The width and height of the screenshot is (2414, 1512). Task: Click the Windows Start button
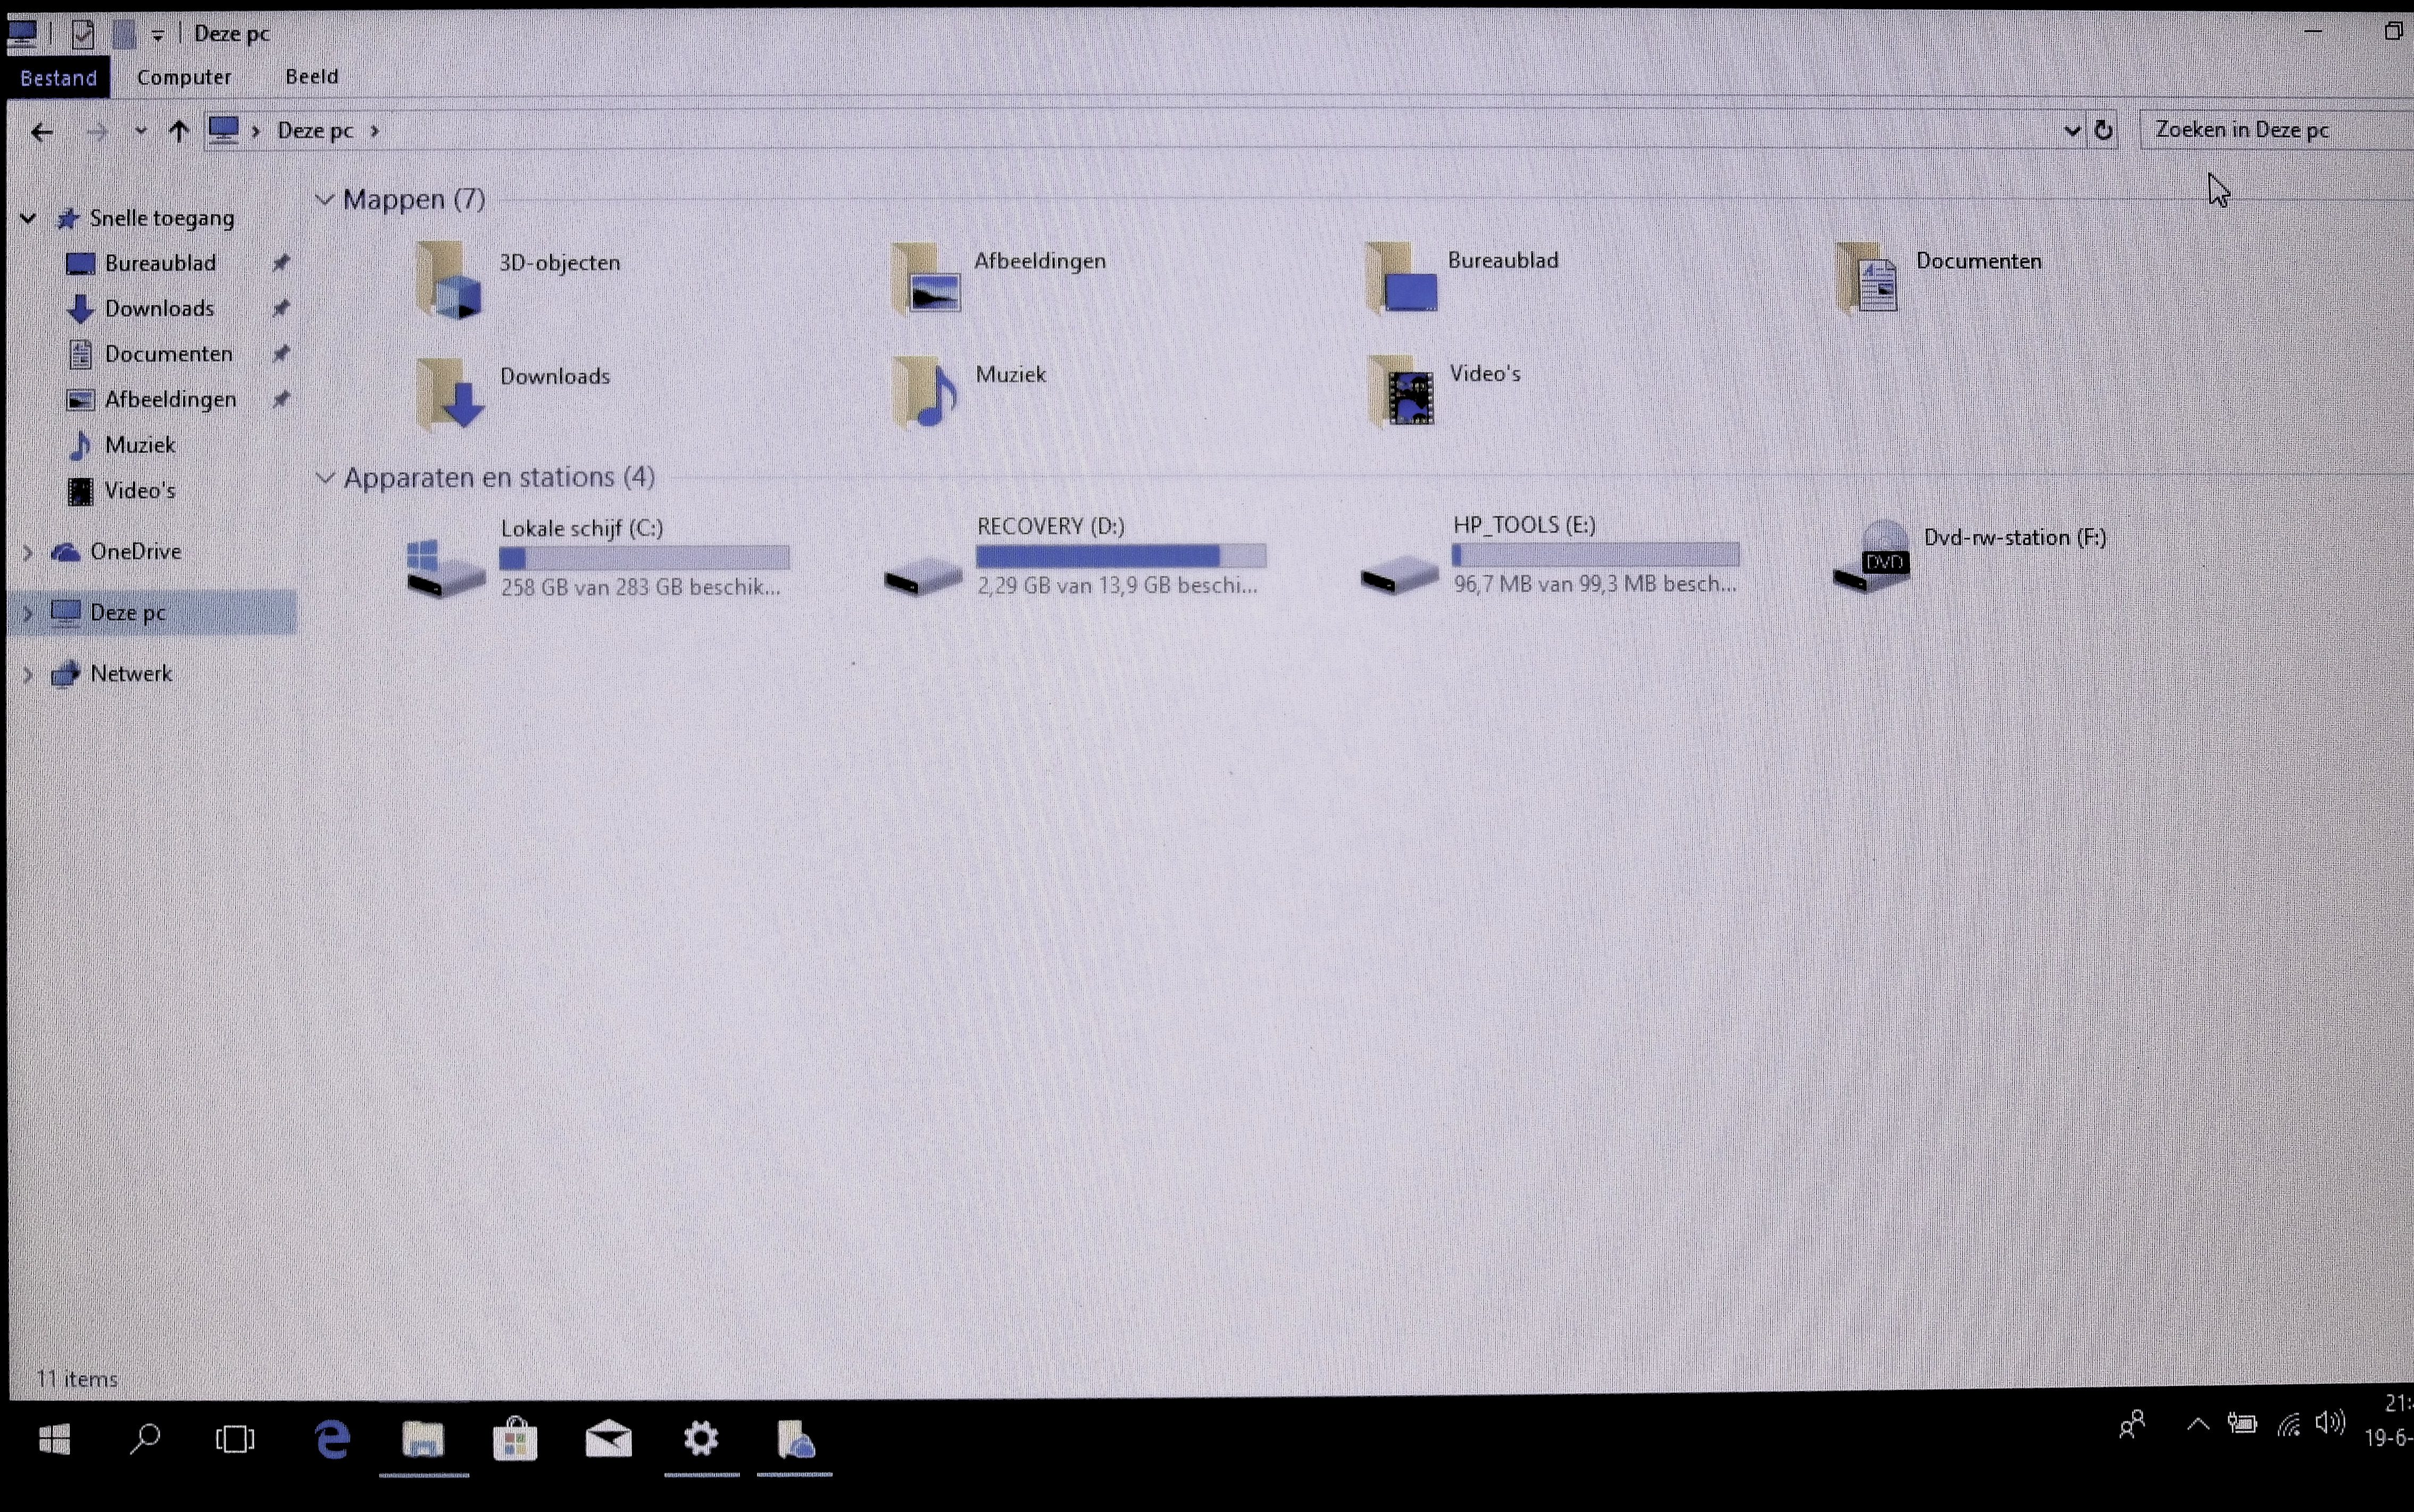55,1440
